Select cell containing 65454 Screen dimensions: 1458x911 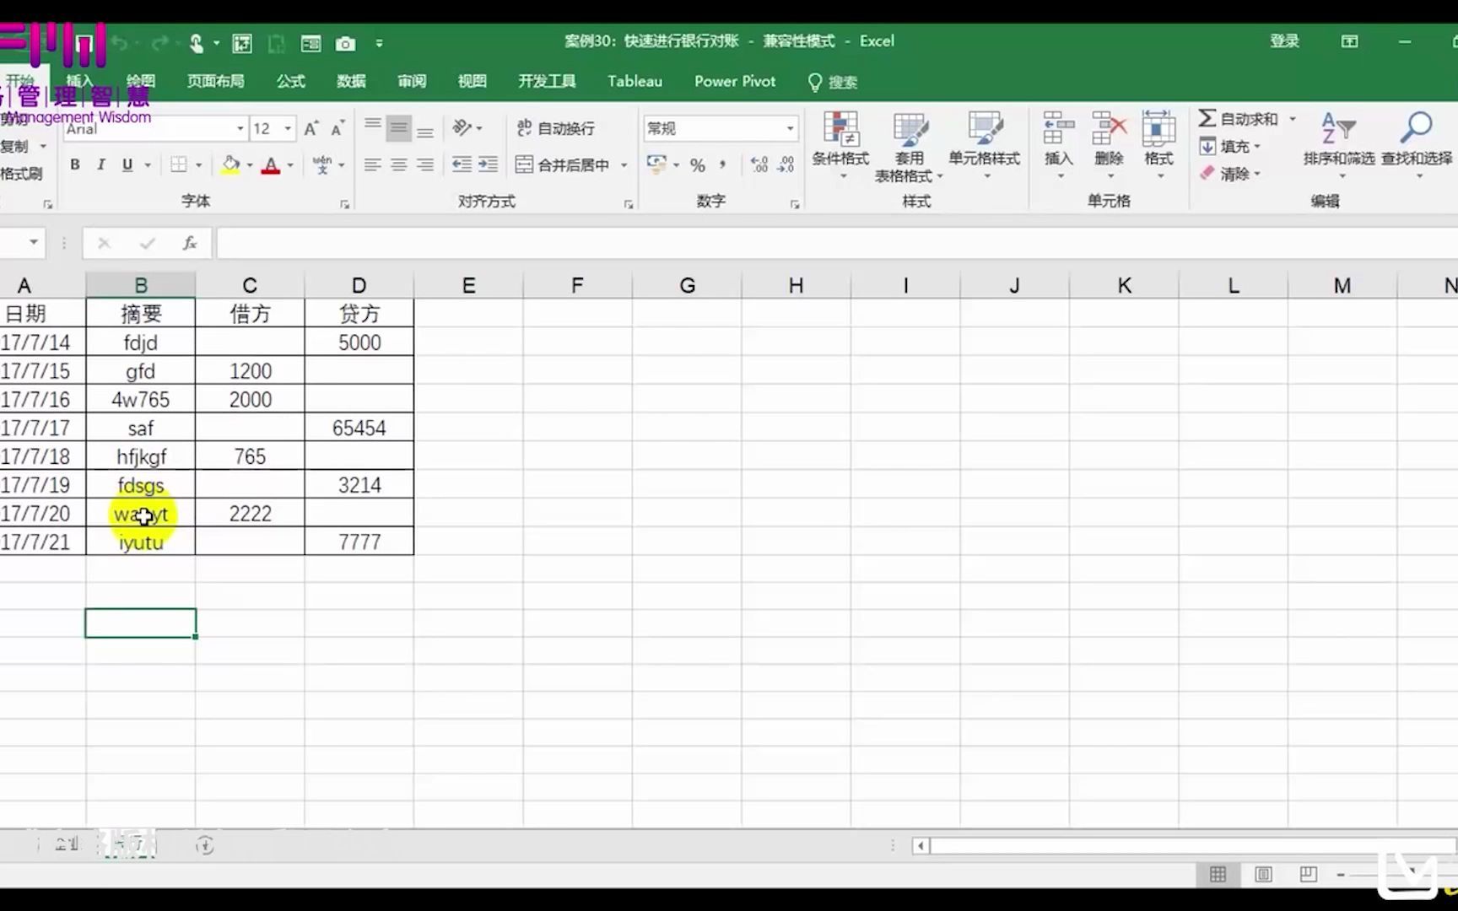[359, 428]
